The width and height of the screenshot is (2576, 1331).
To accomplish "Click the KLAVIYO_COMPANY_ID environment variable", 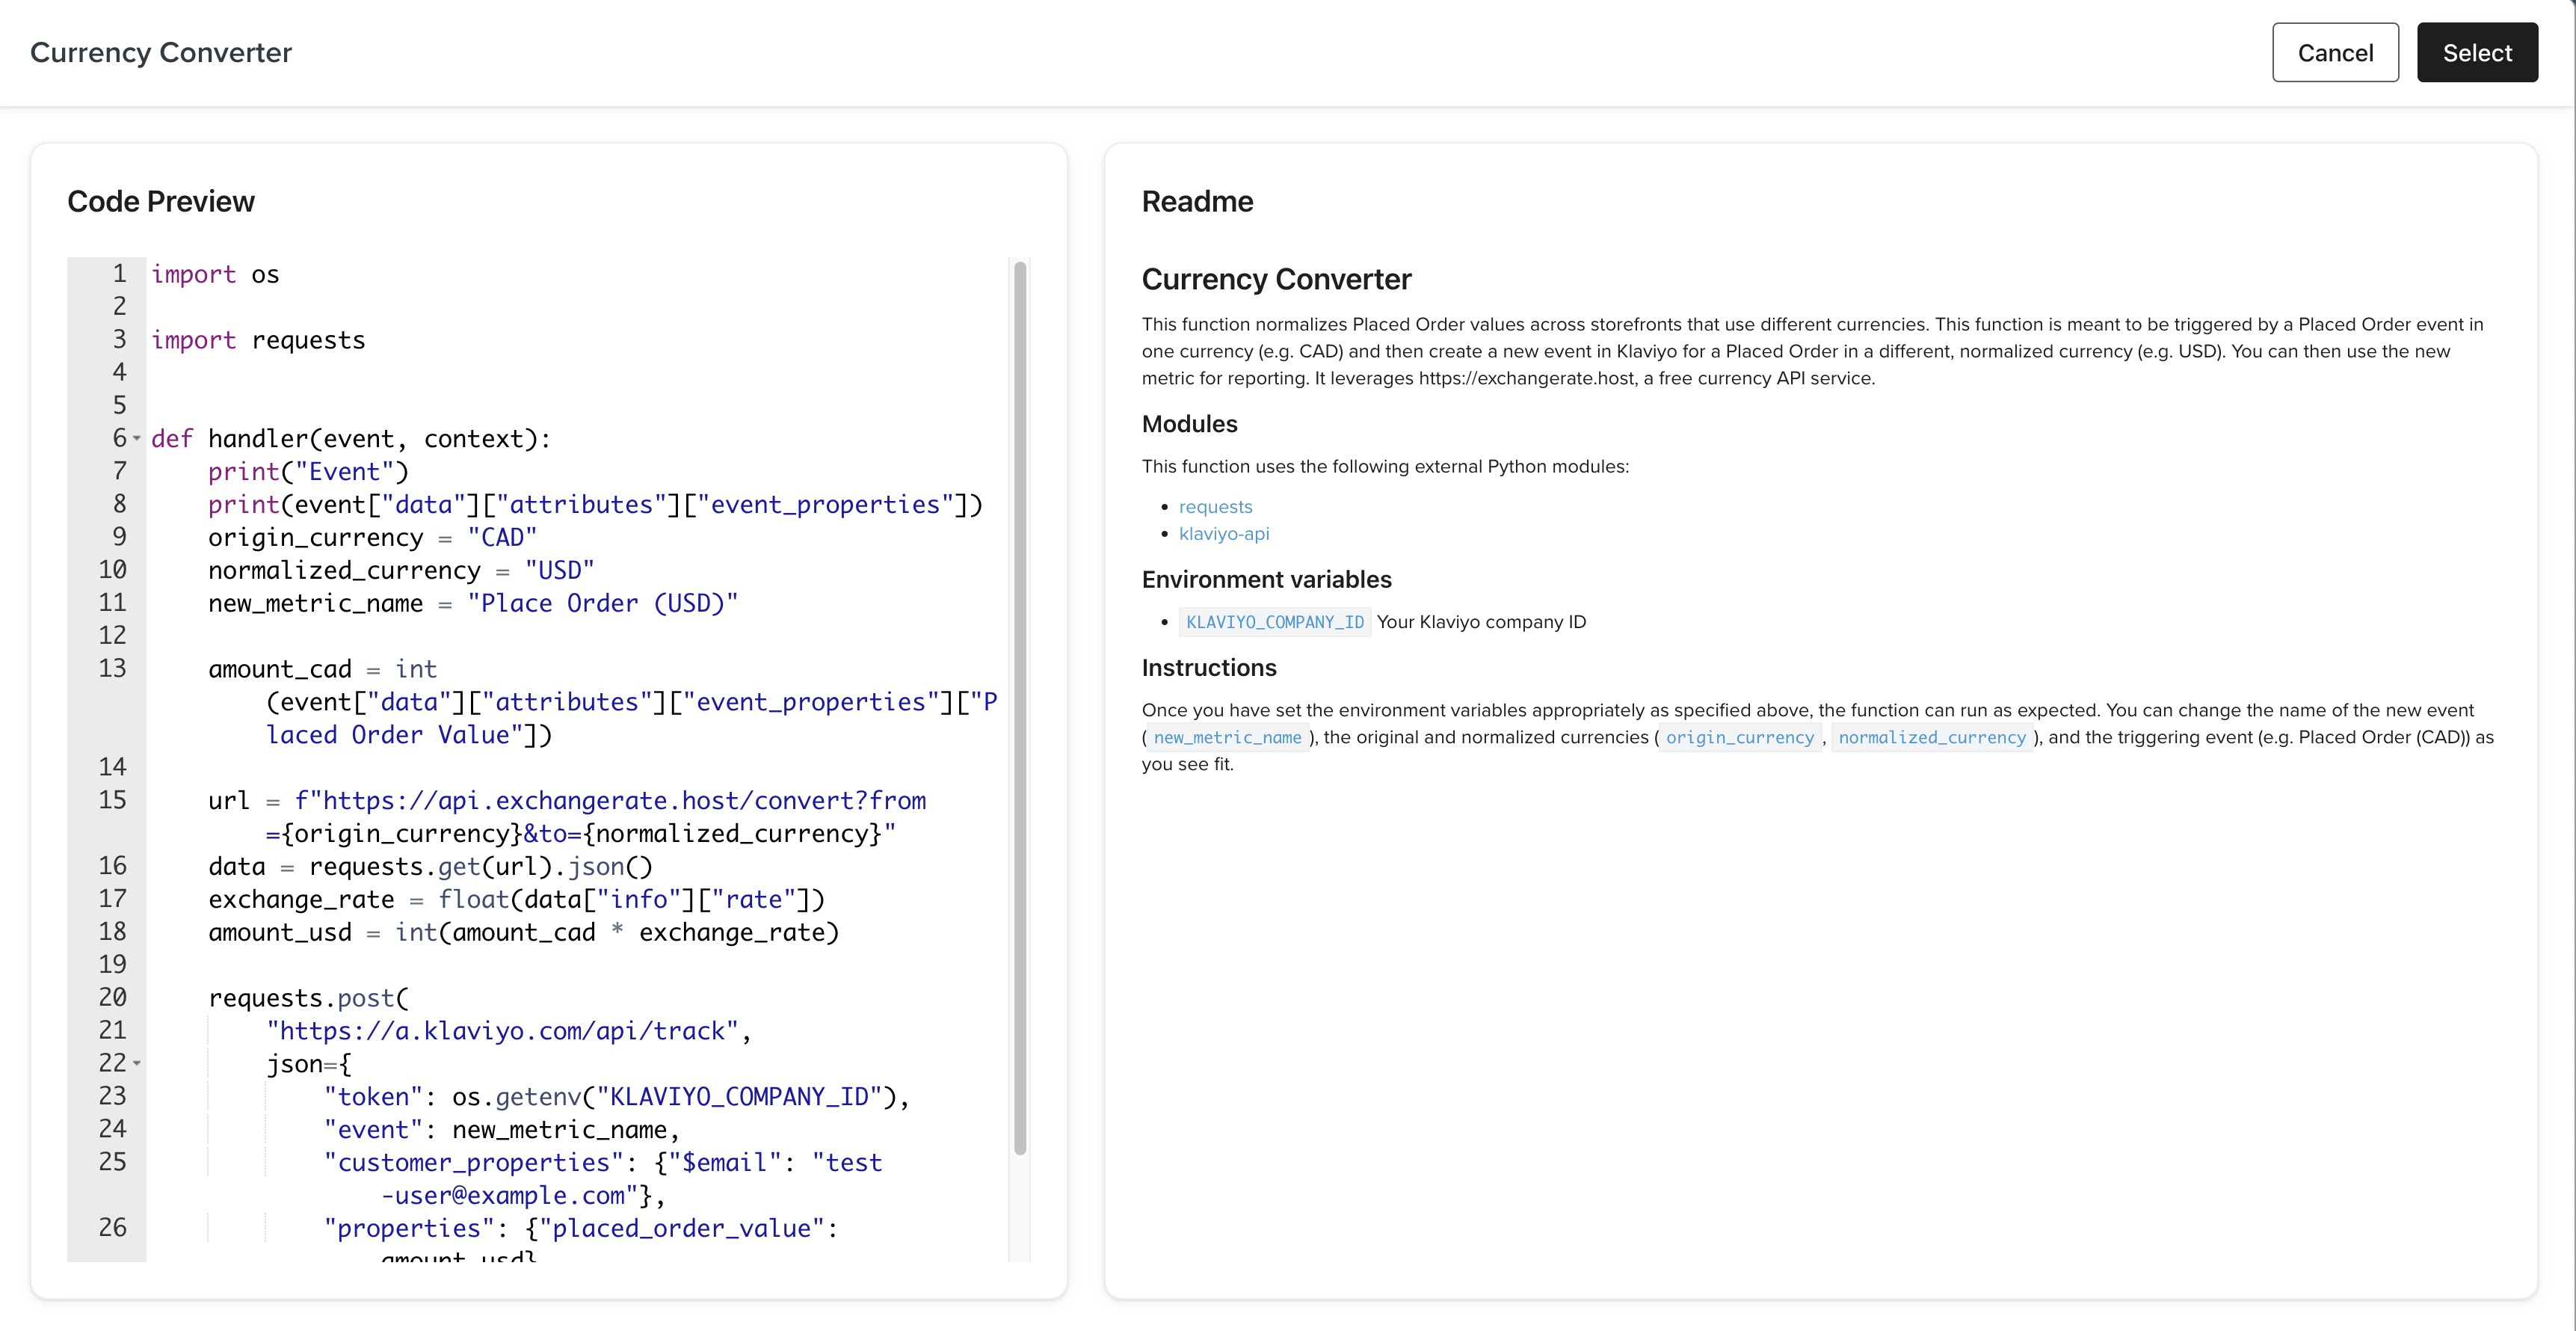I will (x=1273, y=620).
